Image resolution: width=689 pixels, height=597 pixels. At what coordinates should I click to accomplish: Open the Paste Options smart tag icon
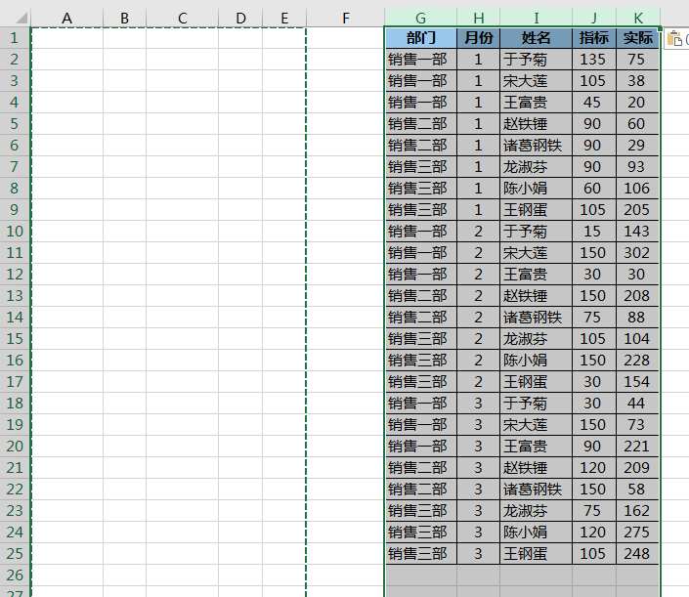tap(676, 39)
